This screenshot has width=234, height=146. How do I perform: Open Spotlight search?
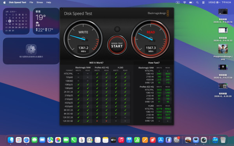(197, 2)
